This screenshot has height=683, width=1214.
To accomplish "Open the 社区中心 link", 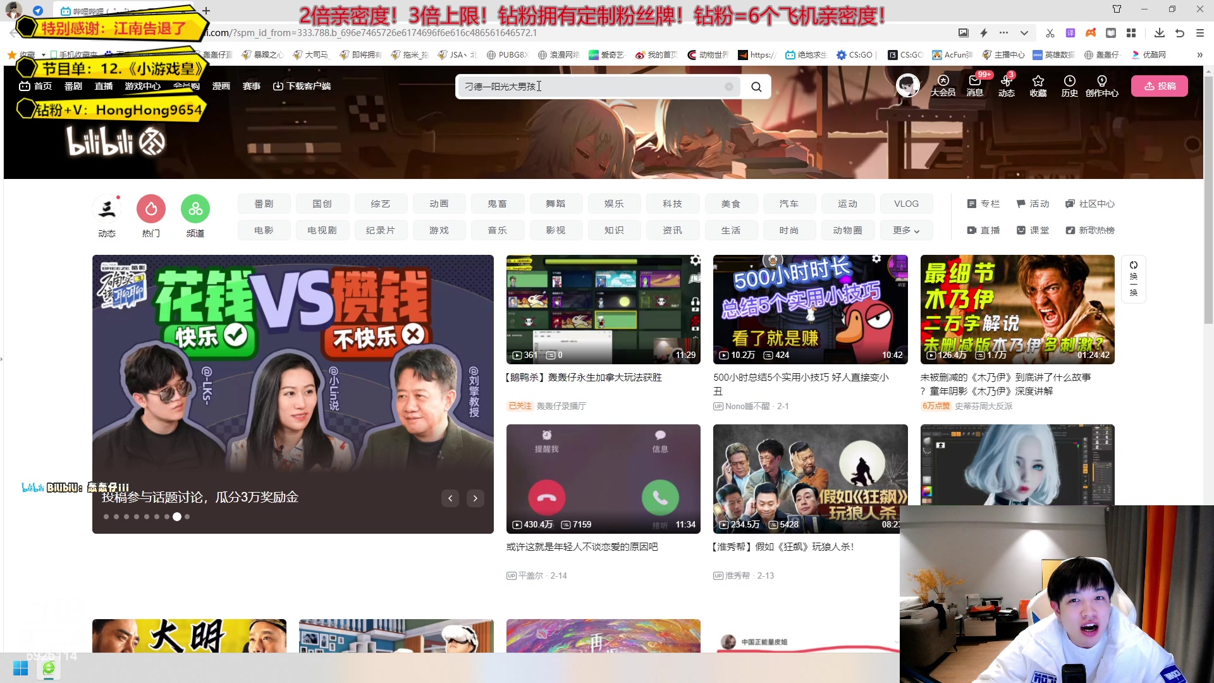I will (x=1090, y=204).
